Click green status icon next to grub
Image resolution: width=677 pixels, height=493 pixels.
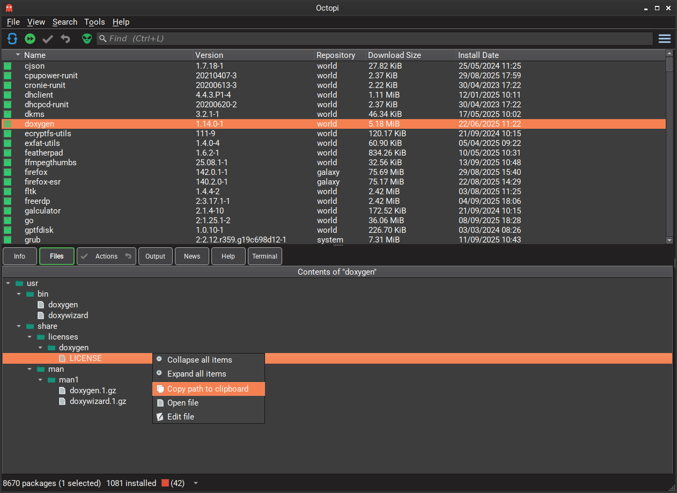[8, 240]
